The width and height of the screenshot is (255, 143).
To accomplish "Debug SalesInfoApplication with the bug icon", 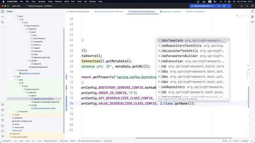I will pyautogui.click(x=224, y=6).
